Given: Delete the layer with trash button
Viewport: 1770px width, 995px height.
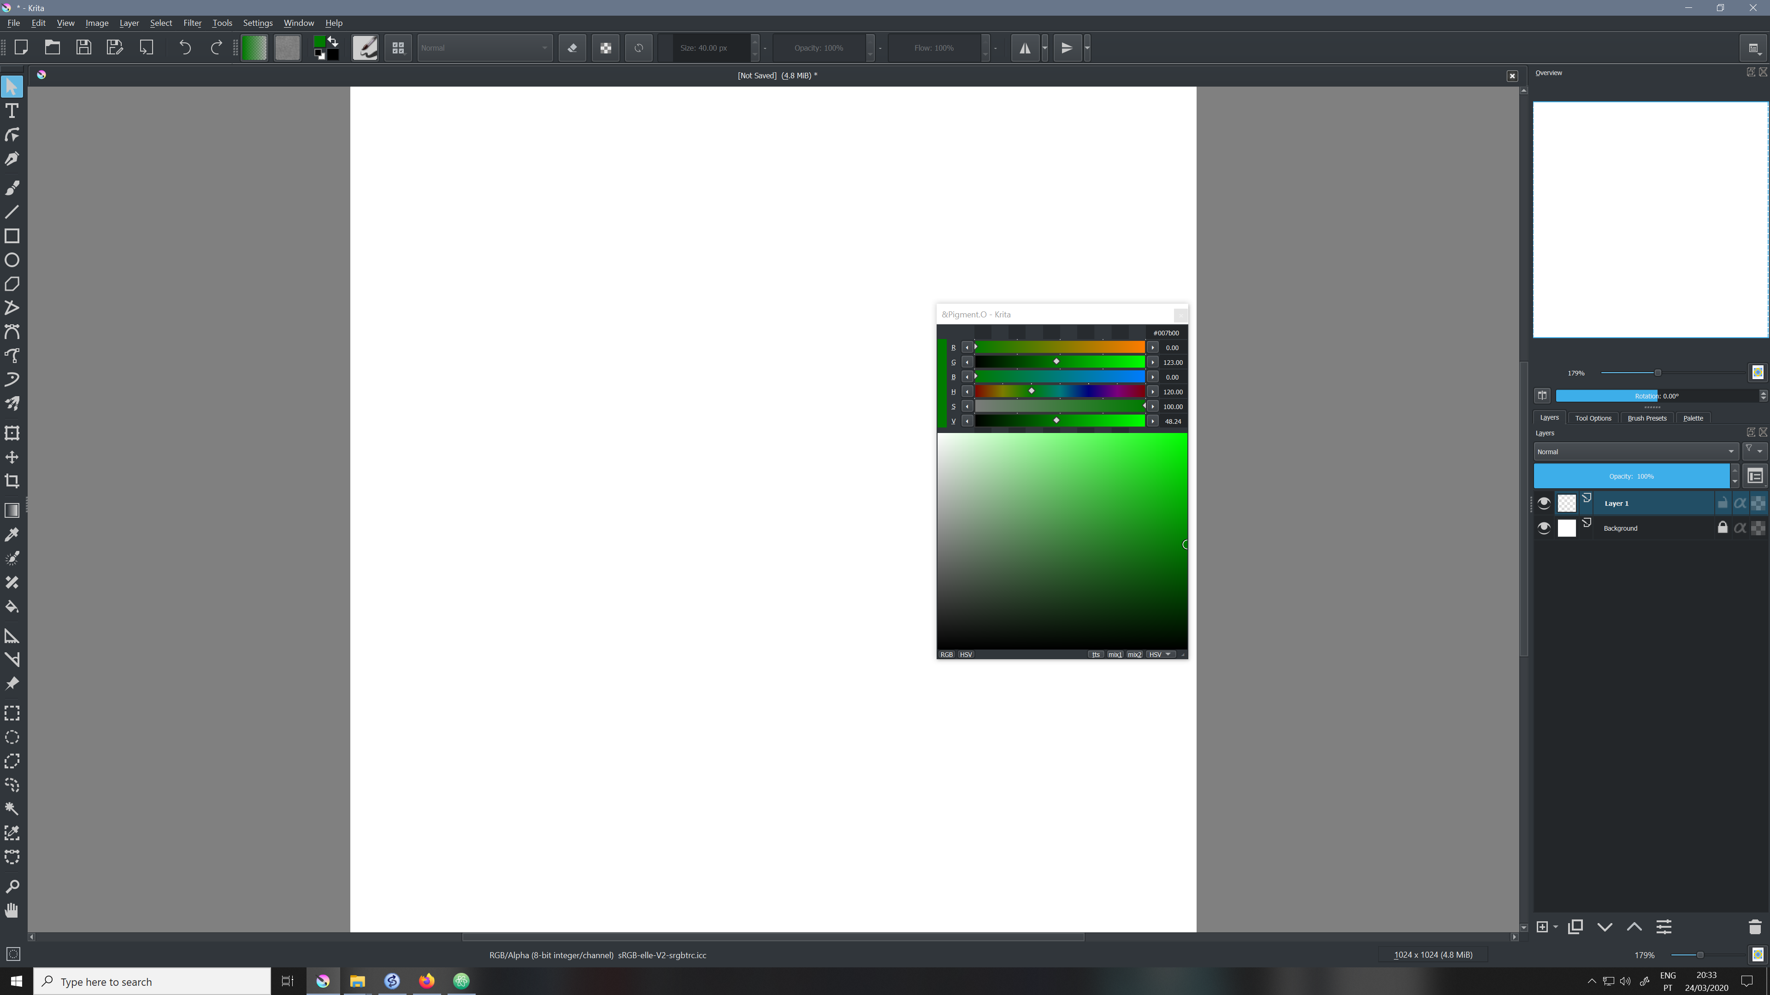Looking at the screenshot, I should [x=1754, y=927].
